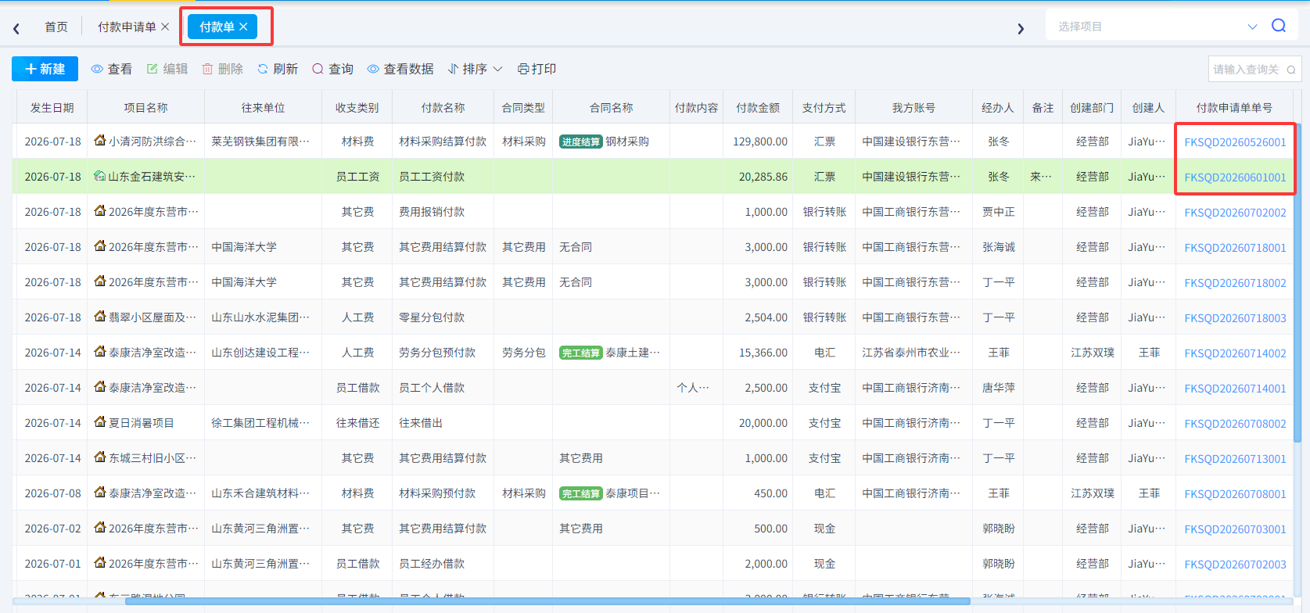
Task: Click the 查看 eye icon in toolbar
Action: 97,69
